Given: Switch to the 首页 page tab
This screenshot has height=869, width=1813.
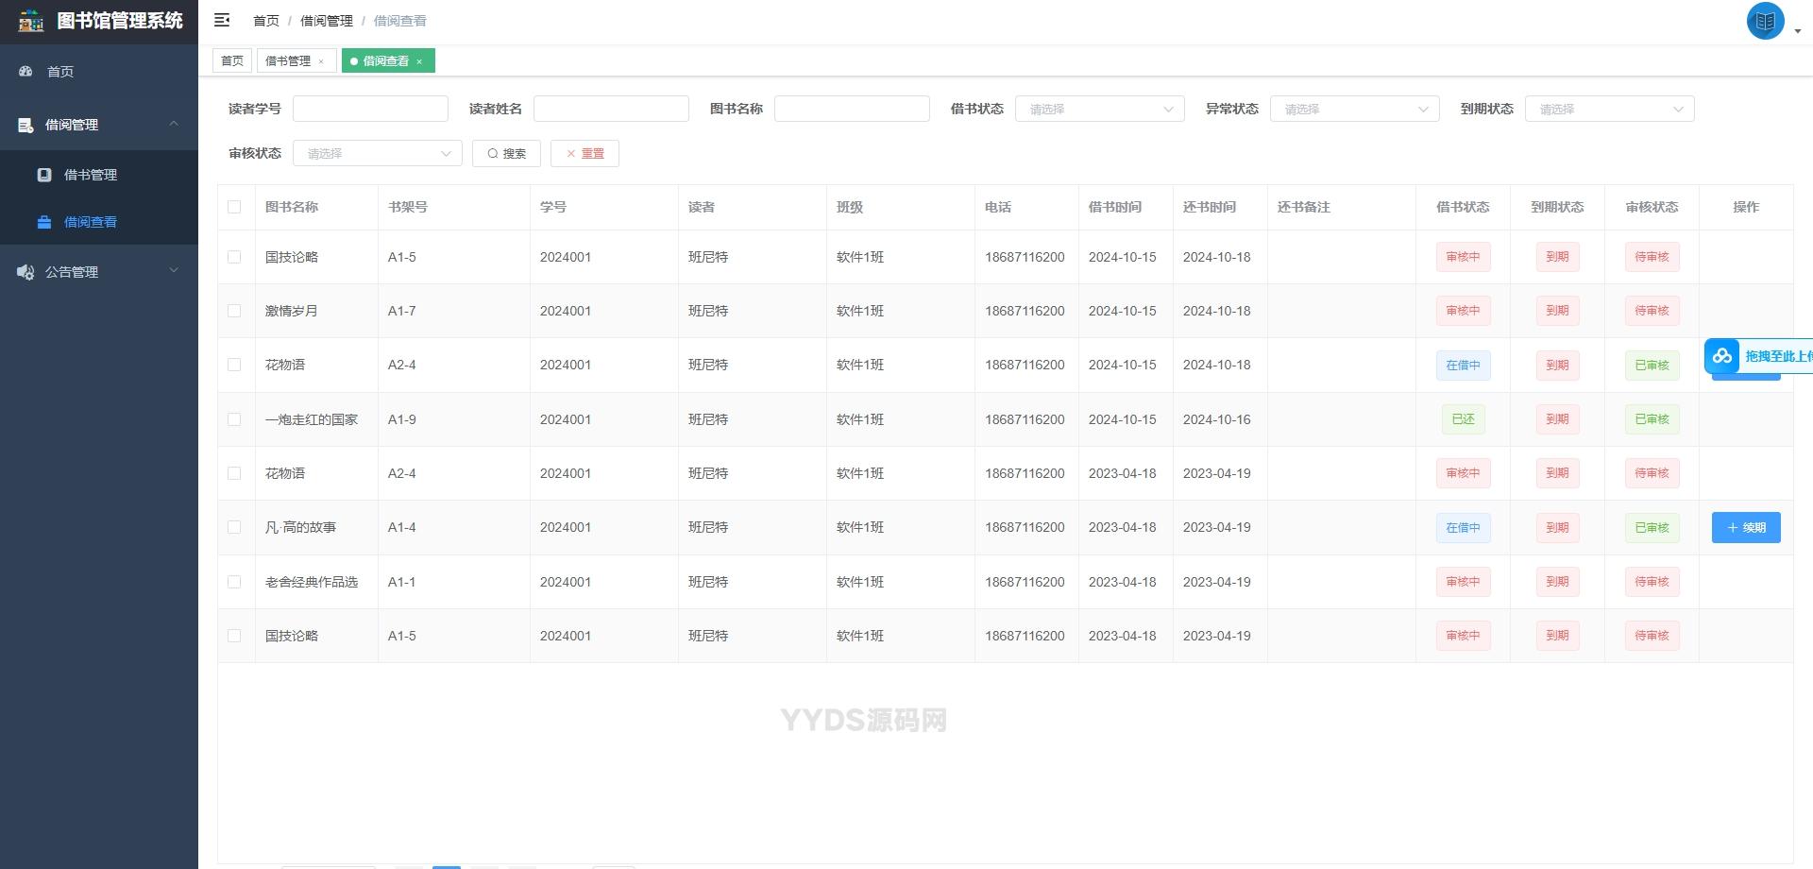Looking at the screenshot, I should [x=232, y=61].
